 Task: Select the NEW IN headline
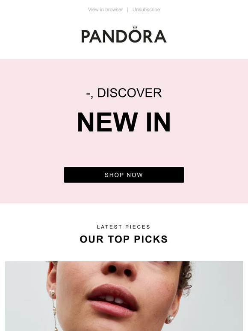pyautogui.click(x=124, y=122)
